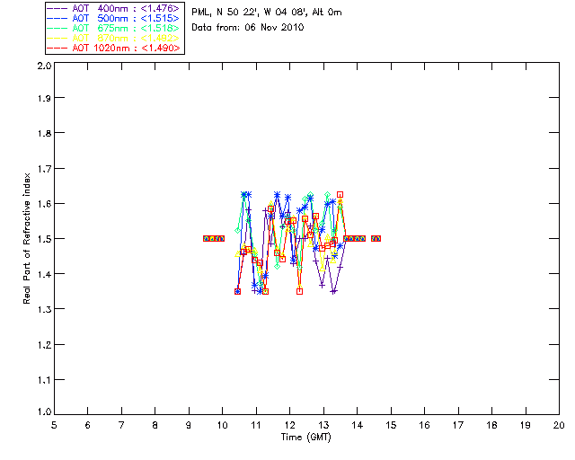Click the 1.5 y-axis tick label
Viewport: 575px width, 460px height.
pyautogui.click(x=44, y=239)
